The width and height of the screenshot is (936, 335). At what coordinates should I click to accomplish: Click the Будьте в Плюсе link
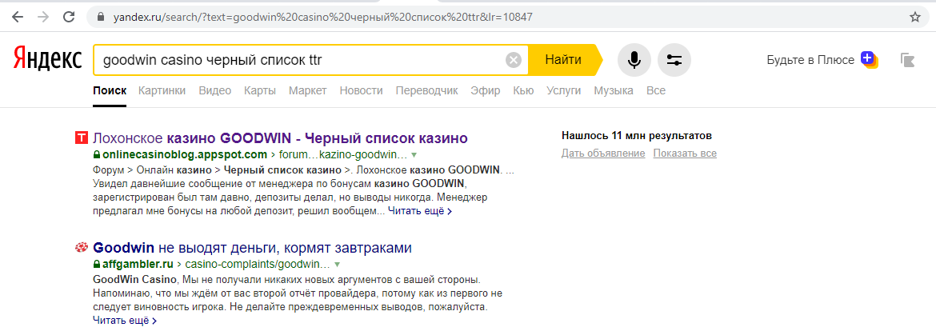[x=810, y=60]
